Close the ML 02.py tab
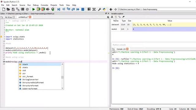This screenshot has width=196, height=110. [14, 17]
